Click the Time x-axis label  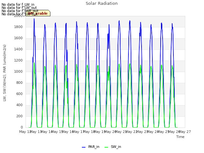[180, 137]
